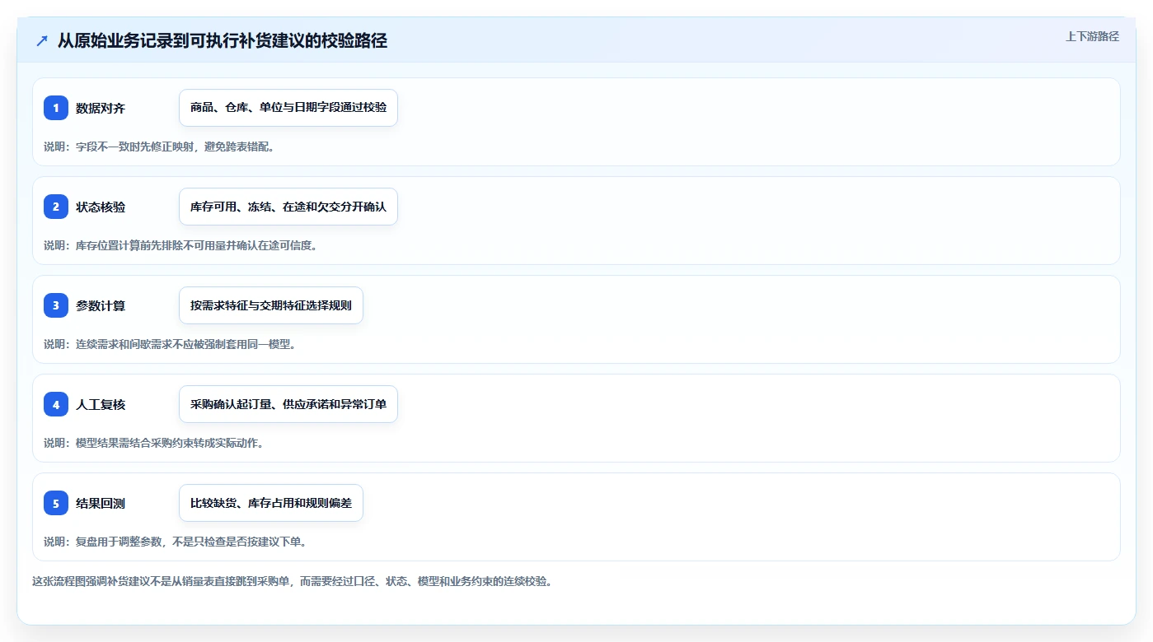Image resolution: width=1153 pixels, height=642 pixels.
Task: Select the 比较缺货、库存占用和规则偏差 chip
Action: 271,503
